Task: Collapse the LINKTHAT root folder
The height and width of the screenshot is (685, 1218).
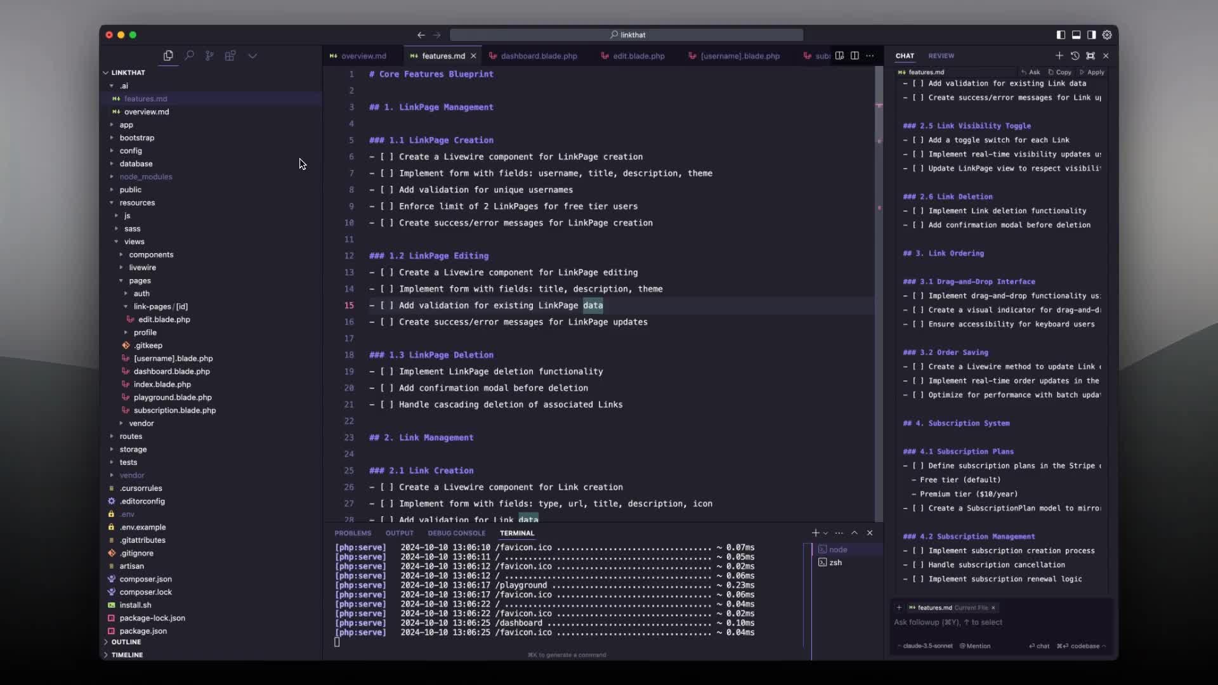Action: 211,73
